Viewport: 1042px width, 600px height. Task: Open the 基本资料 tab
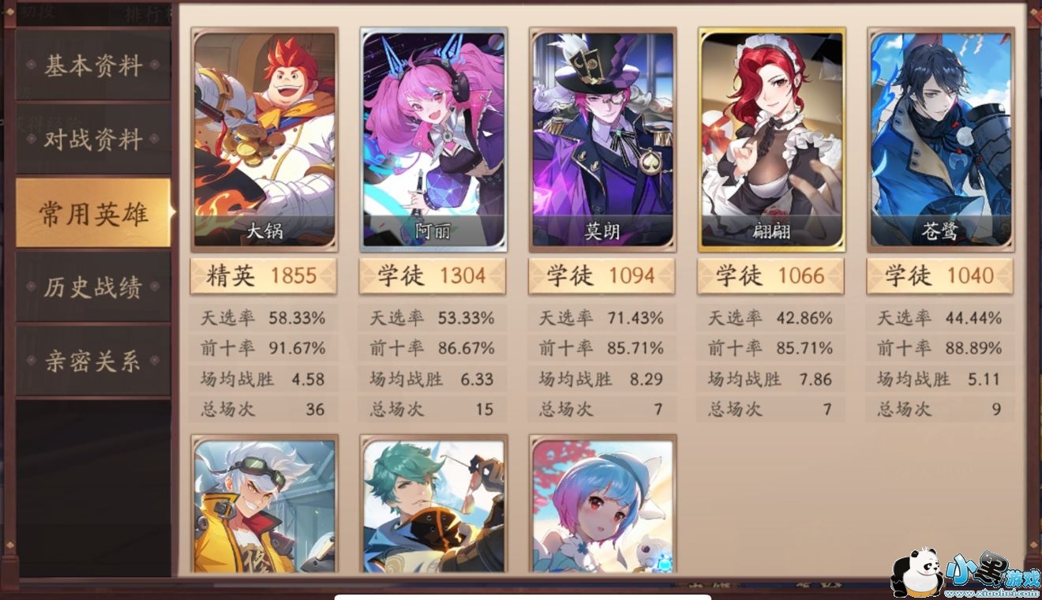pyautogui.click(x=93, y=66)
